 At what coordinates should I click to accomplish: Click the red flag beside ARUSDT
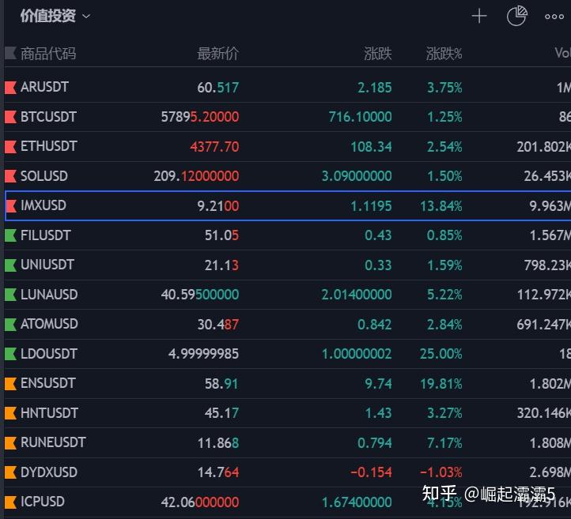(10, 87)
